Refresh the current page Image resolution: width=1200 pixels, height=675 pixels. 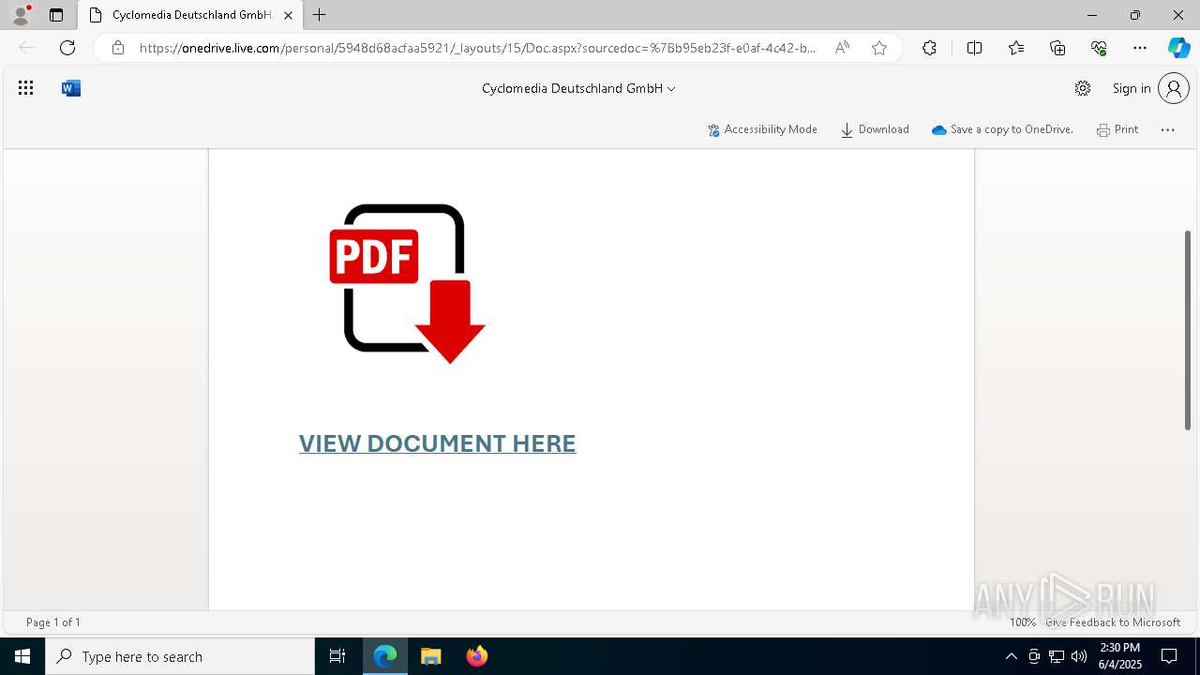tap(67, 48)
